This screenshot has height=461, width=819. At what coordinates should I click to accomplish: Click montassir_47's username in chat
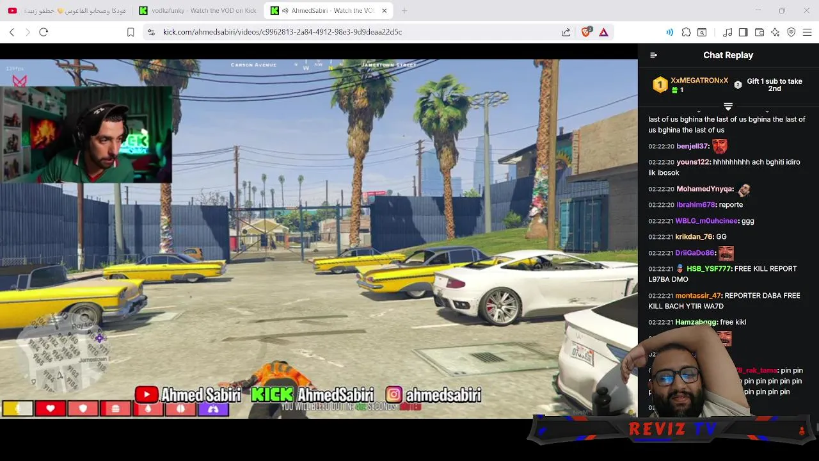tap(699, 296)
